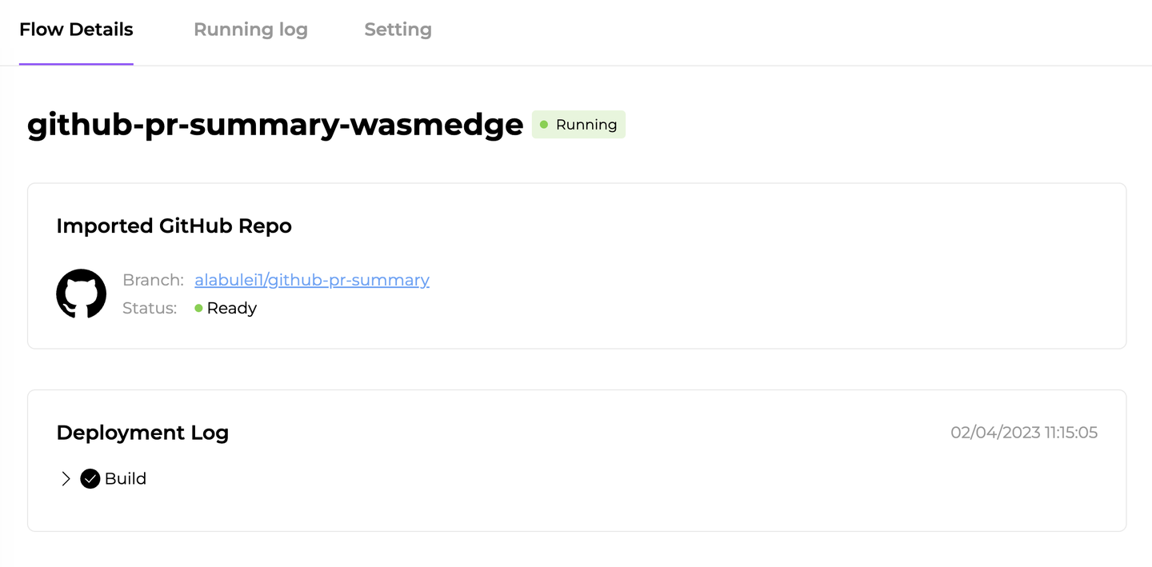The width and height of the screenshot is (1152, 567).
Task: Click the Branch label
Action: (153, 280)
